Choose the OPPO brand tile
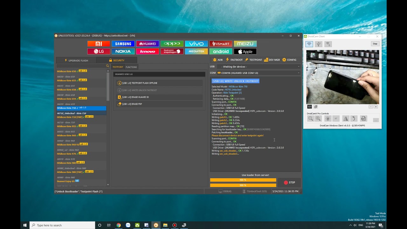The image size is (407, 229). pyautogui.click(x=172, y=44)
